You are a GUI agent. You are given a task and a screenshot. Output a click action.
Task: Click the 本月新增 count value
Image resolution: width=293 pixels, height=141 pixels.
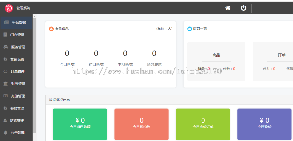[x=125, y=53]
